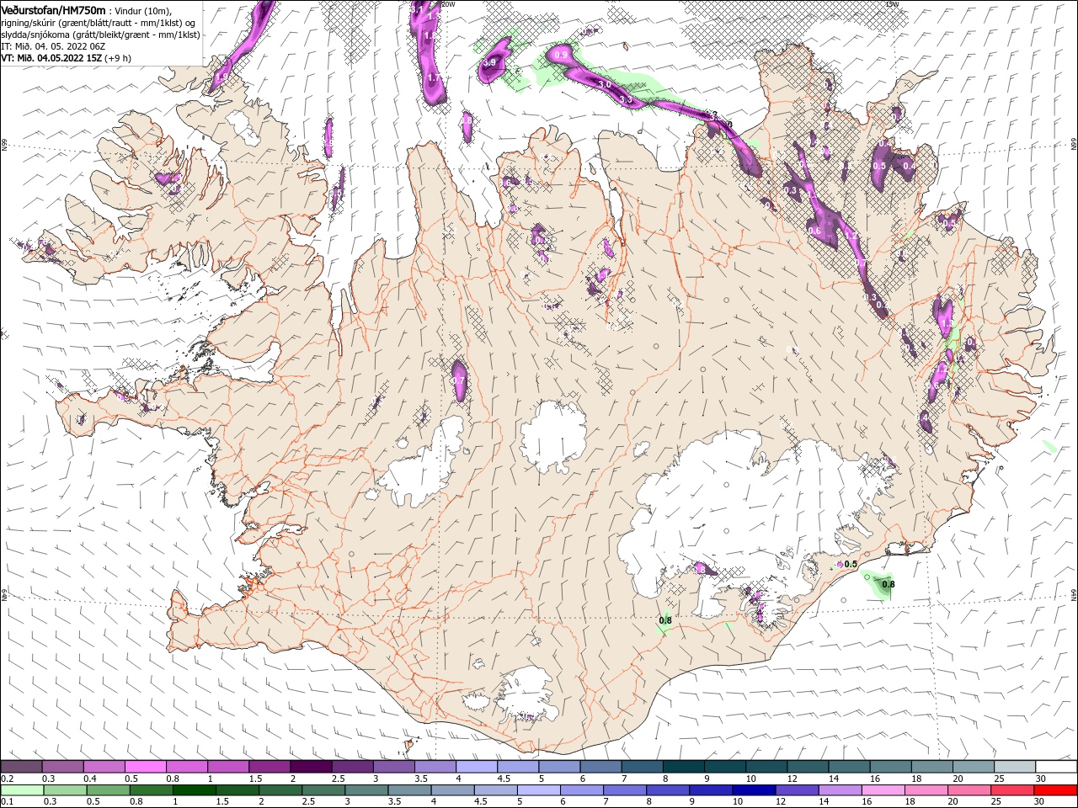
Task: Pick the darkest purple 2 swatch in top legend
Action: (311, 767)
